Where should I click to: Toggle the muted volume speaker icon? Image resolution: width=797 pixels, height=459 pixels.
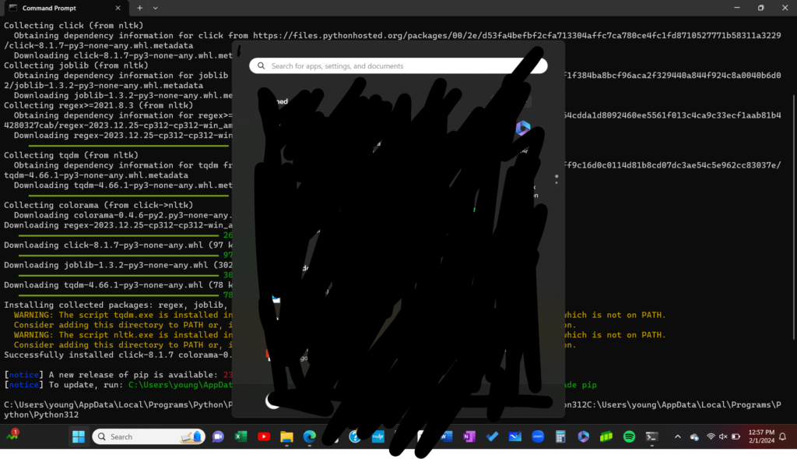(x=723, y=436)
